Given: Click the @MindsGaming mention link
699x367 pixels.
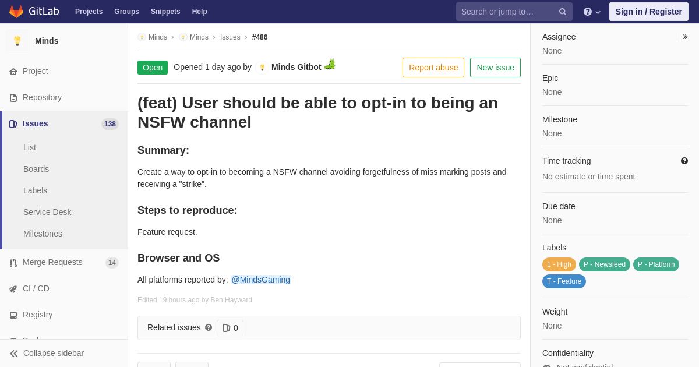Looking at the screenshot, I should (x=260, y=280).
